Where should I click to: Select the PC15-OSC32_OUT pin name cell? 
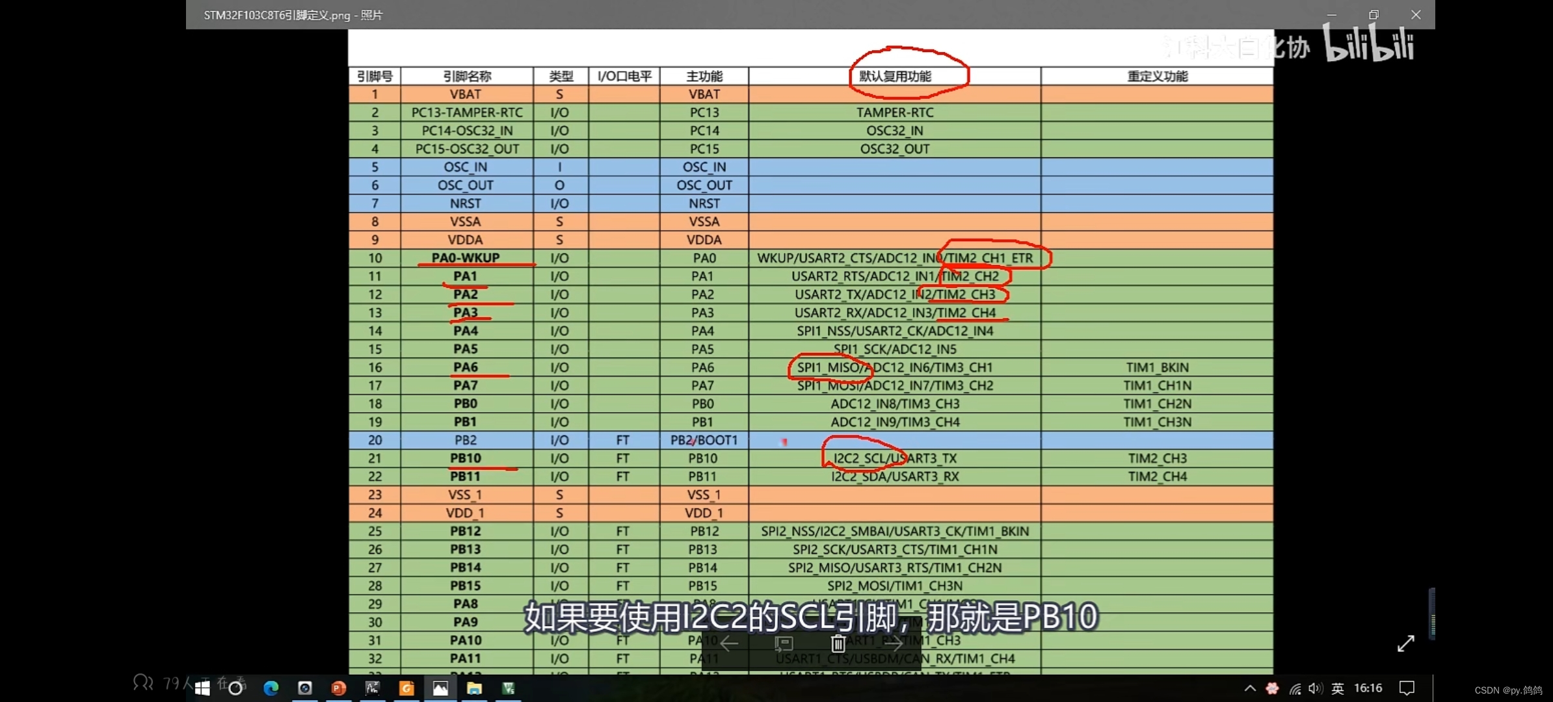[x=467, y=149]
